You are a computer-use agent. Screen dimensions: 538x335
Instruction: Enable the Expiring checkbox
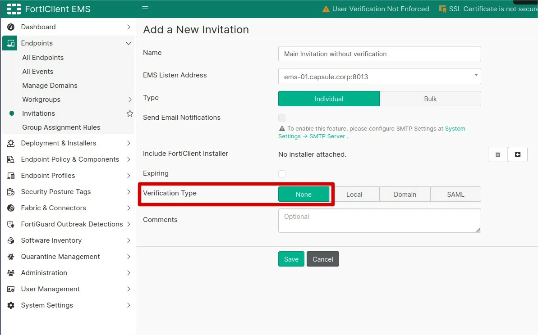pos(282,174)
